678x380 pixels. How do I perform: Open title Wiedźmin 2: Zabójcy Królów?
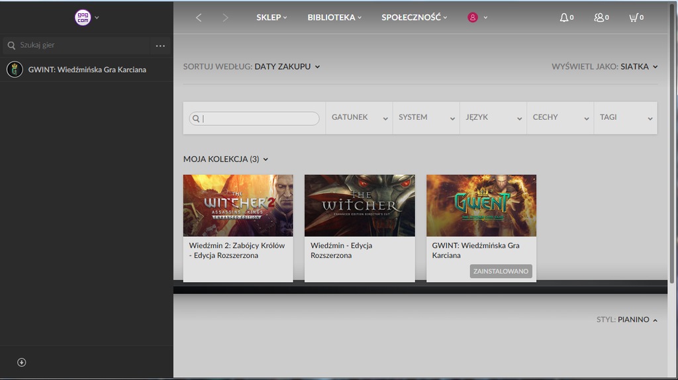(237, 250)
